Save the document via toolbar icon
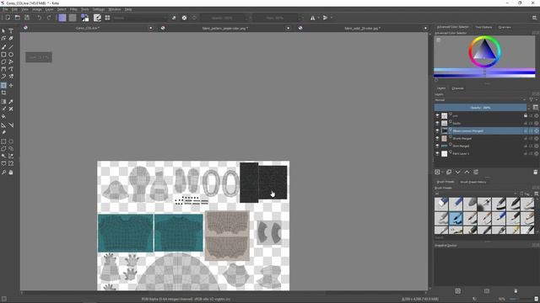 [27, 18]
